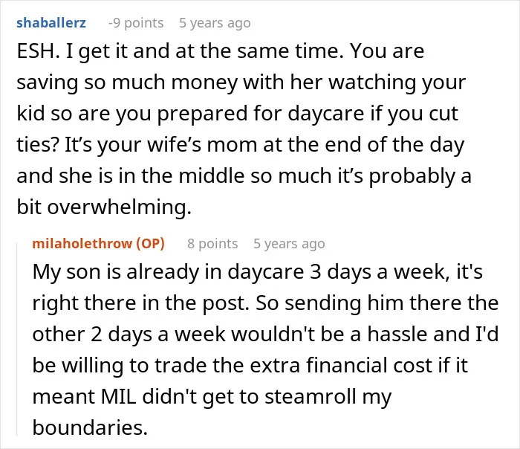The image size is (520, 449).
Task: Click the word 'boundaries.' ending the reply
Action: (90, 427)
